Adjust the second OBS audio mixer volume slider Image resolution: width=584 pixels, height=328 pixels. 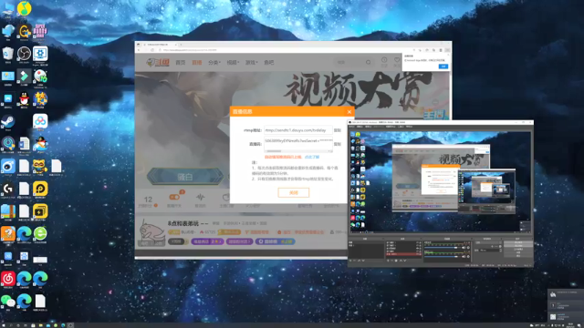443,257
